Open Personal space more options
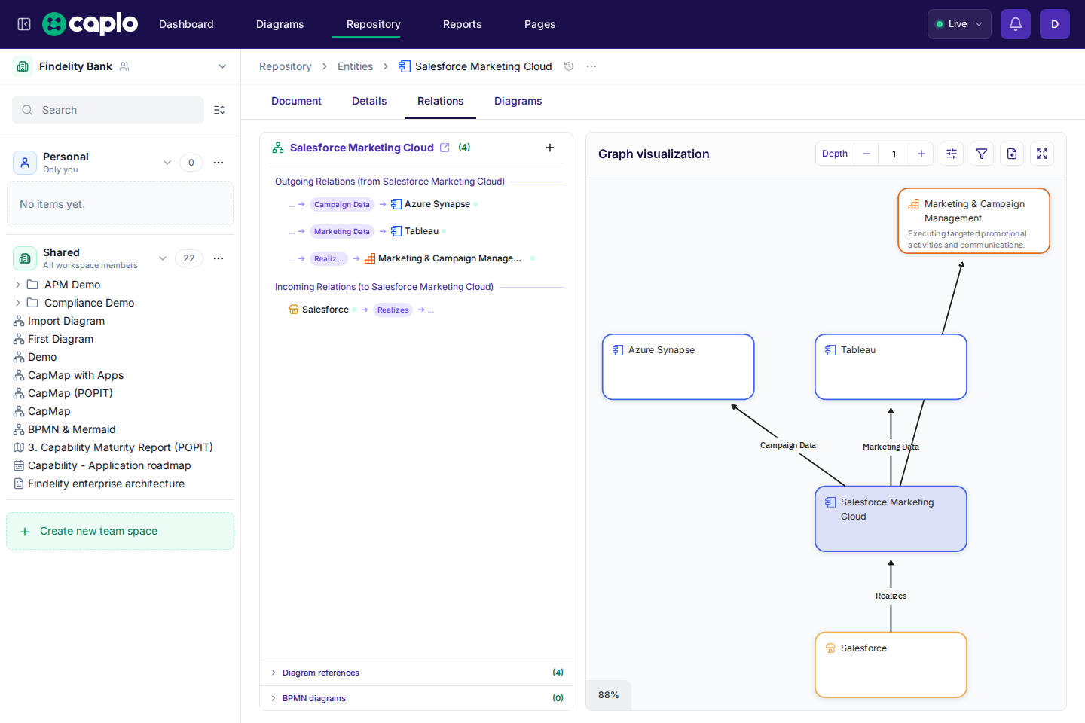Screen dimensions: 1085x723 (219, 163)
